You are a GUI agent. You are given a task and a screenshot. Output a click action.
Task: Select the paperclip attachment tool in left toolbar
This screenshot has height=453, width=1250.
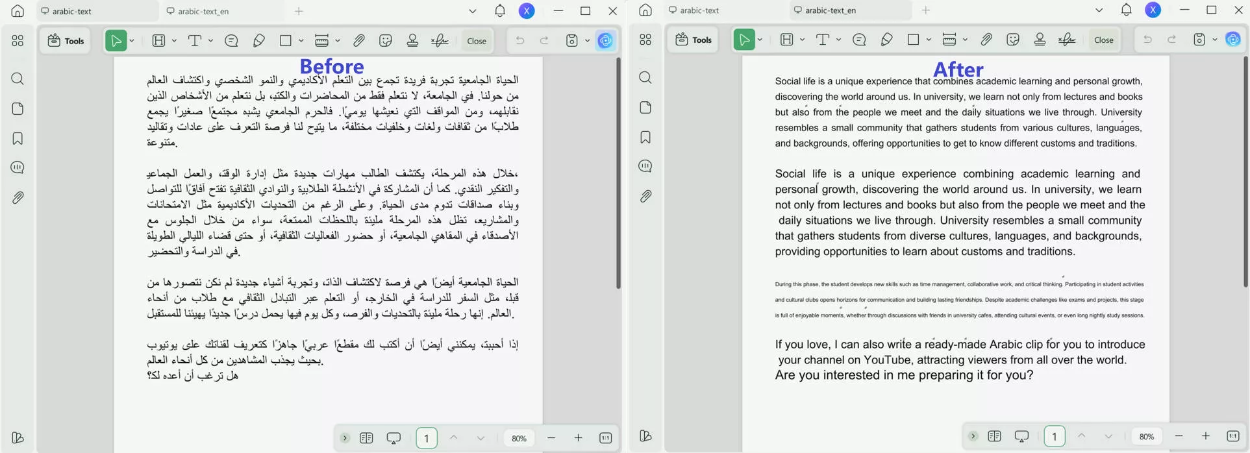[358, 41]
